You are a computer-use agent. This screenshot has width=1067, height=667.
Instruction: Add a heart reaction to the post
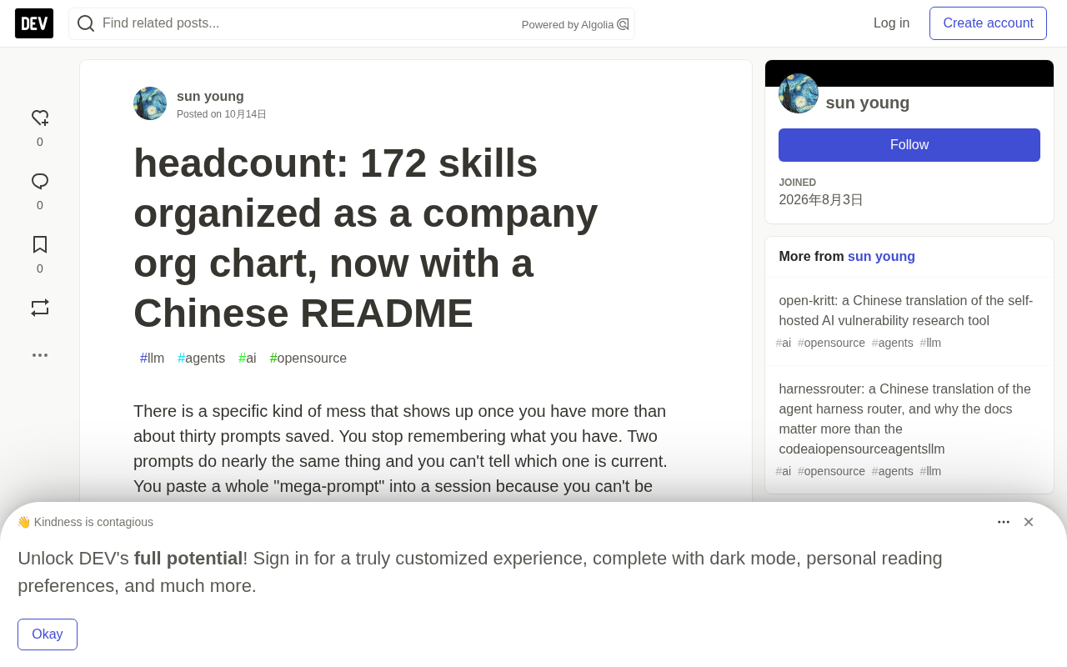click(40, 118)
